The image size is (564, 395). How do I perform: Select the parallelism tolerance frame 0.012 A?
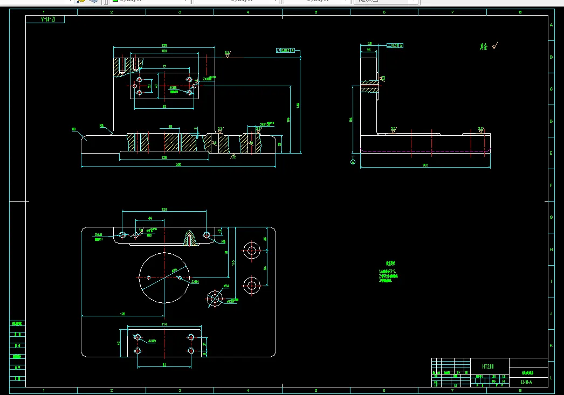point(286,50)
